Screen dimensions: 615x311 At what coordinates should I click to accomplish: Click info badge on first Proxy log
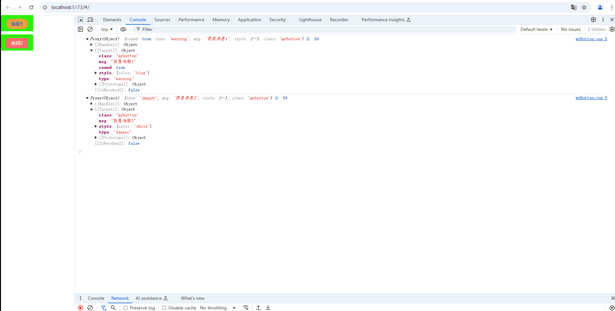pos(308,39)
